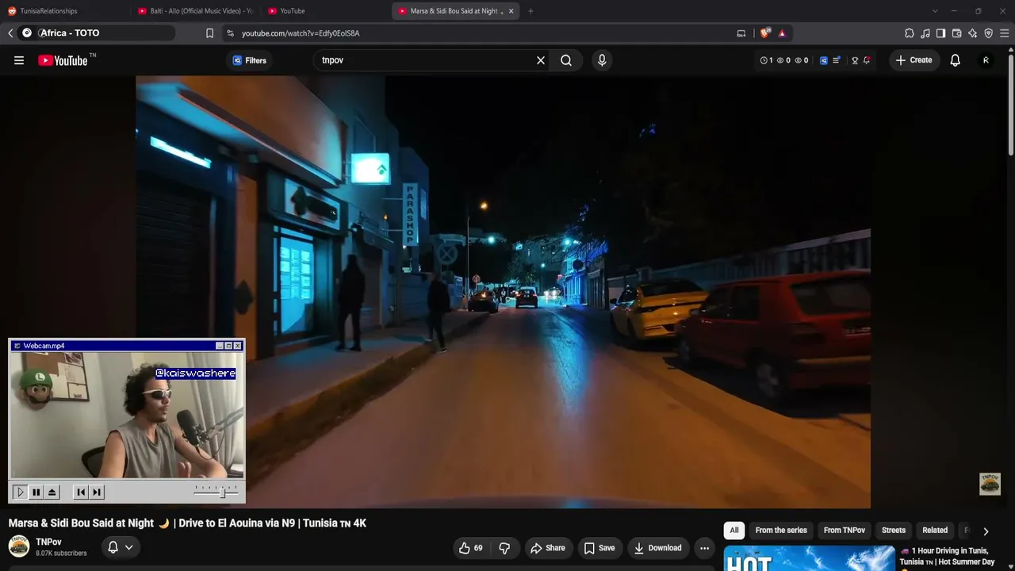Click the blue vidIQ icon in the extension toolbar

click(x=824, y=60)
